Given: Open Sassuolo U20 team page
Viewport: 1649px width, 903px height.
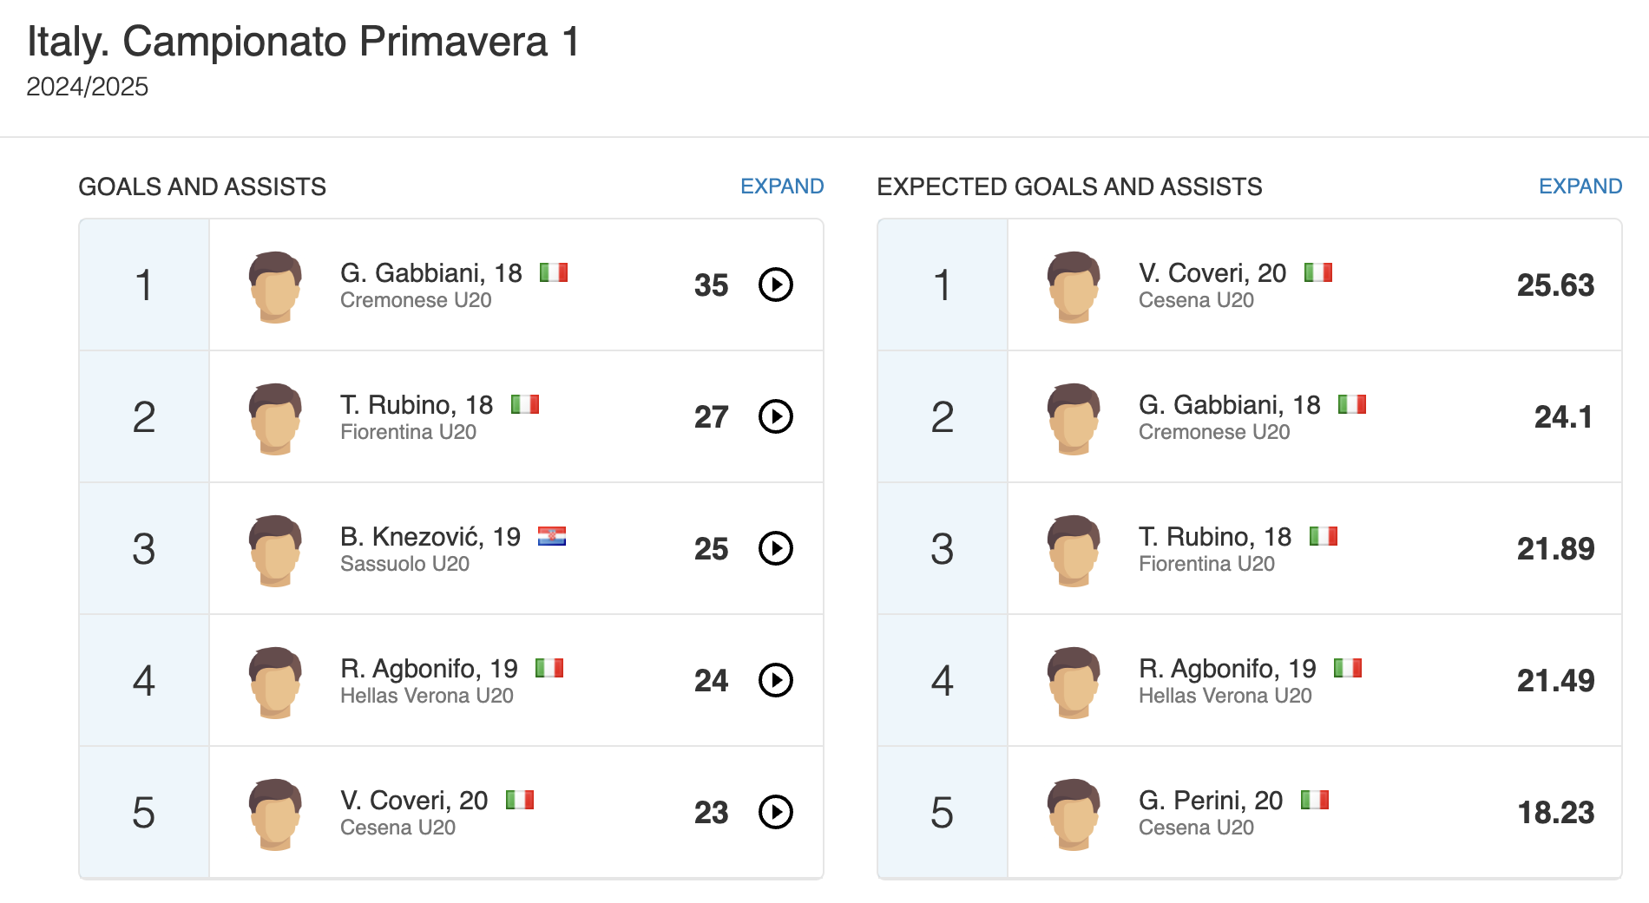Looking at the screenshot, I should (404, 564).
